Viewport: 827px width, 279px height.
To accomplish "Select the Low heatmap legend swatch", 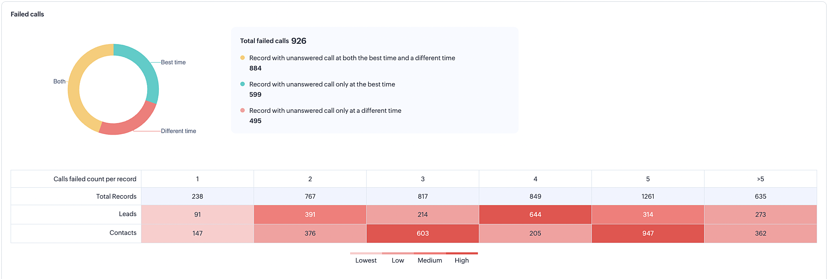I will coord(398,253).
